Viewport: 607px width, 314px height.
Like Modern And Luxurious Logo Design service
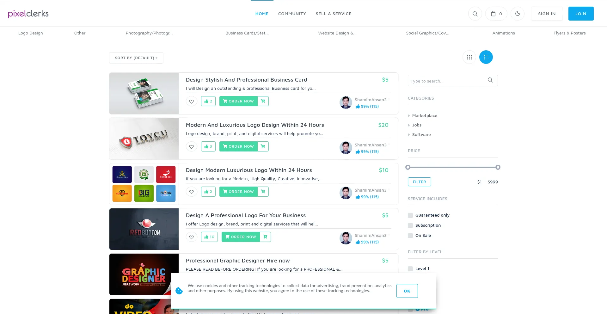(x=208, y=146)
